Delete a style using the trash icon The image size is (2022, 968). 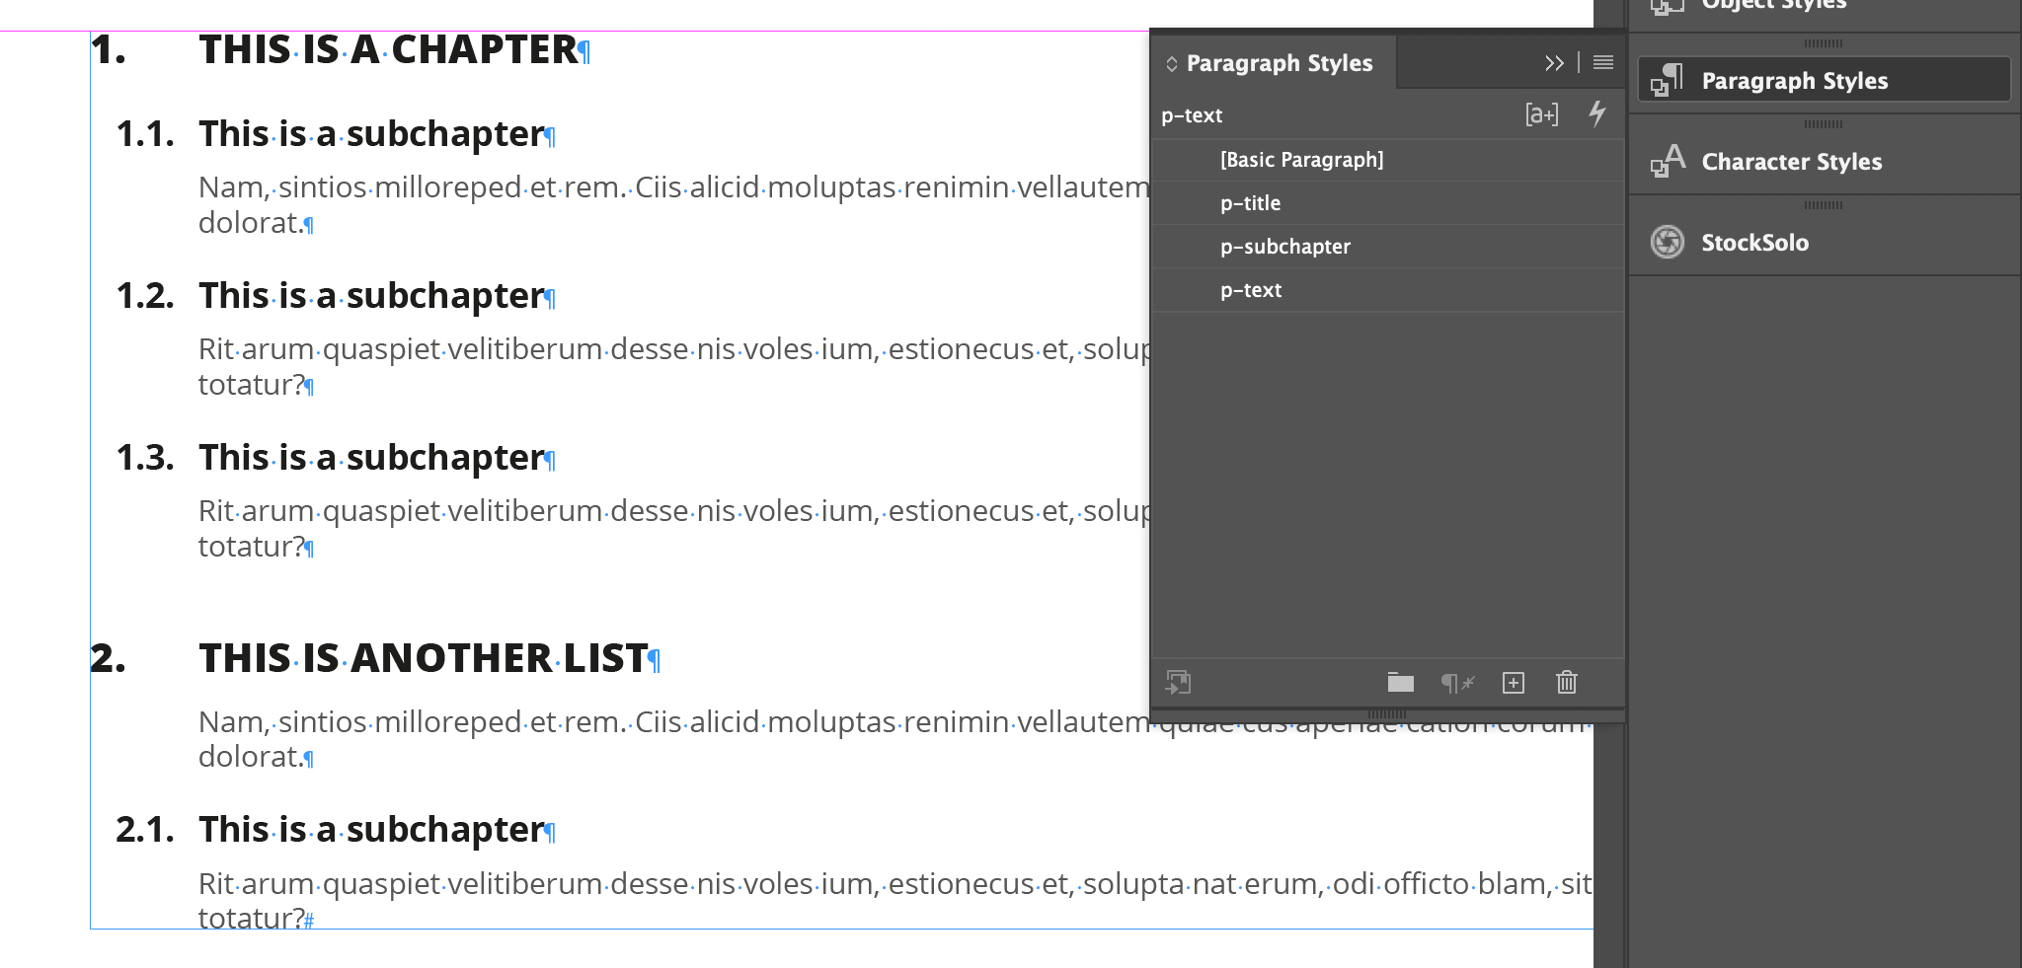coord(1566,682)
